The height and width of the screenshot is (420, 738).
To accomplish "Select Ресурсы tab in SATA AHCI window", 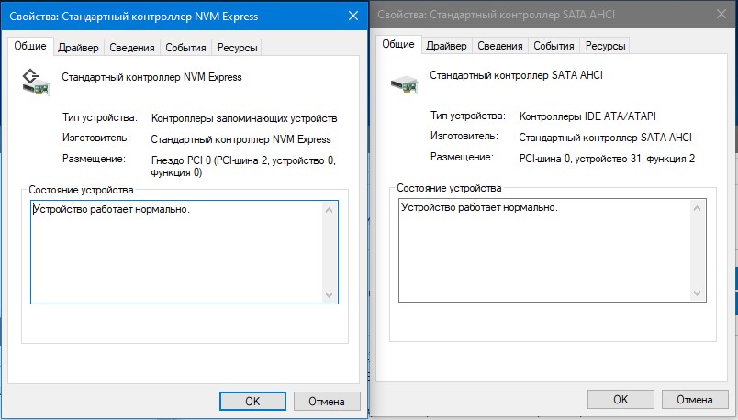I will pyautogui.click(x=605, y=46).
